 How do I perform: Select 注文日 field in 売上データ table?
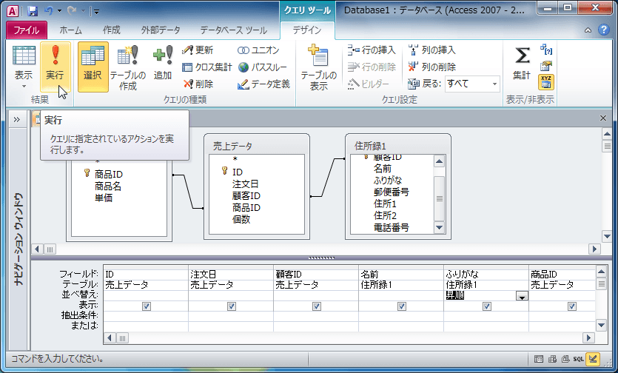(x=246, y=184)
